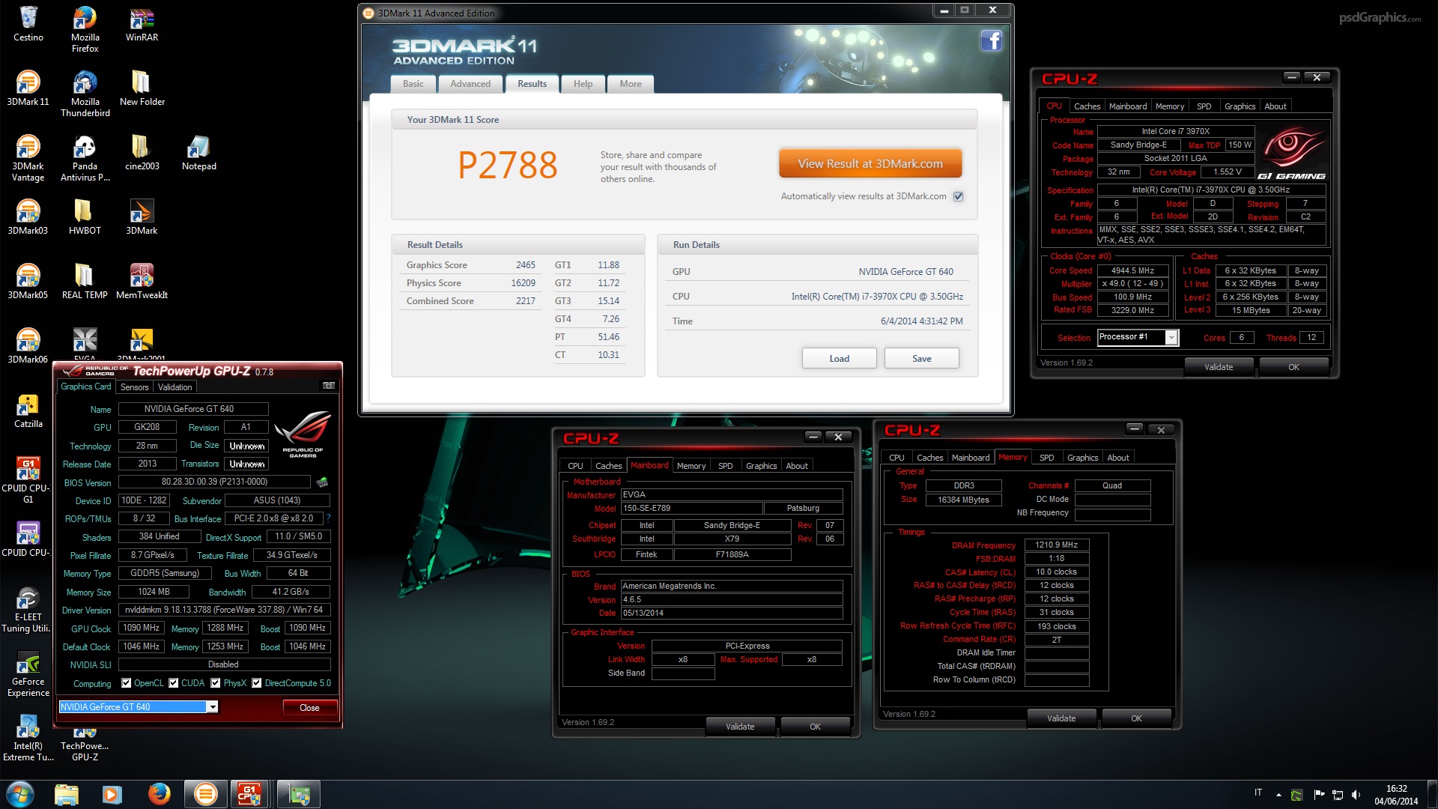Open 3DMark03 desktop shortcut
Image resolution: width=1438 pixels, height=809 pixels.
click(28, 217)
